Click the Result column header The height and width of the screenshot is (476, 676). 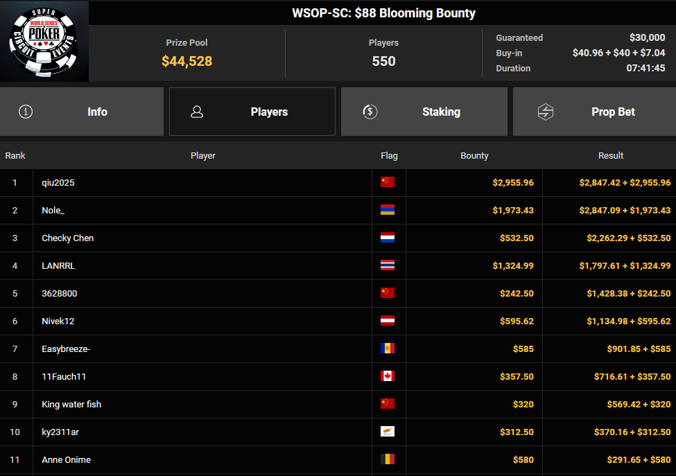click(x=611, y=156)
